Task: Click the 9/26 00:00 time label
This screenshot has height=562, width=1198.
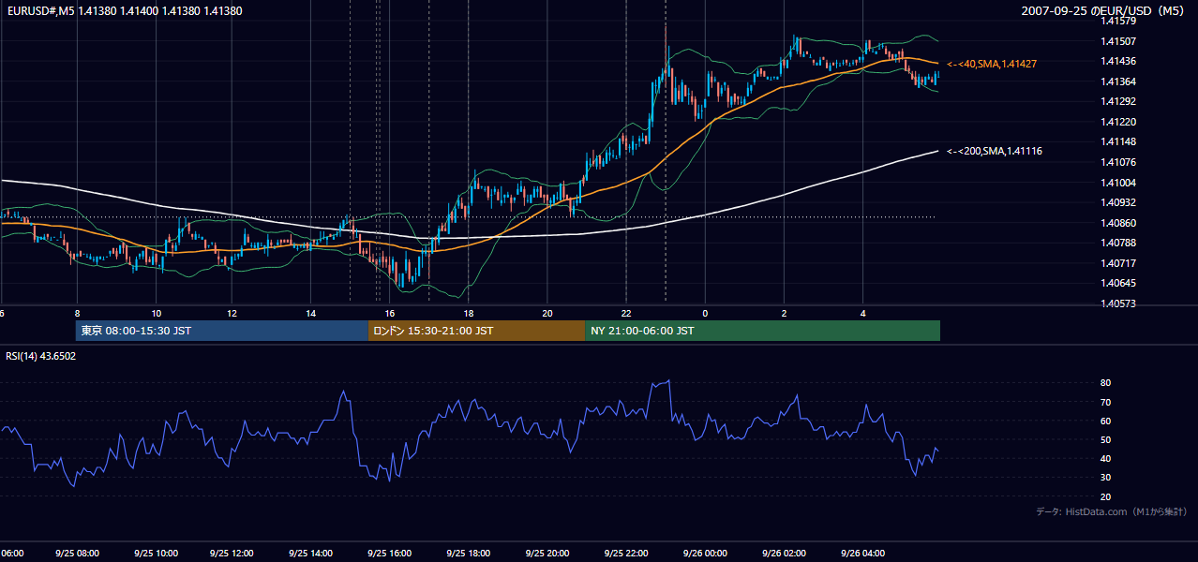Action: pyautogui.click(x=705, y=554)
